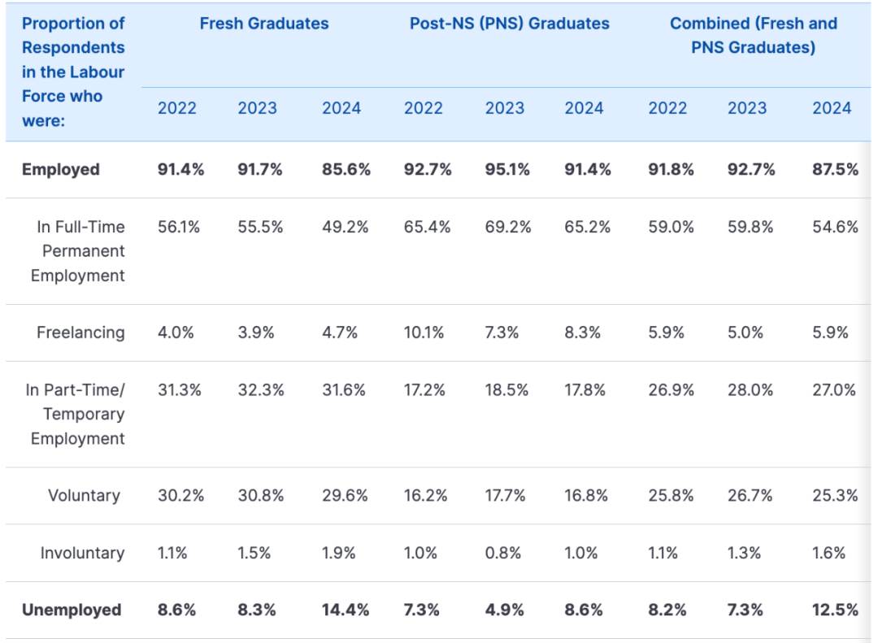This screenshot has width=878, height=643.
Task: Click the Proportion of Respondents header cell
Action: click(x=73, y=72)
